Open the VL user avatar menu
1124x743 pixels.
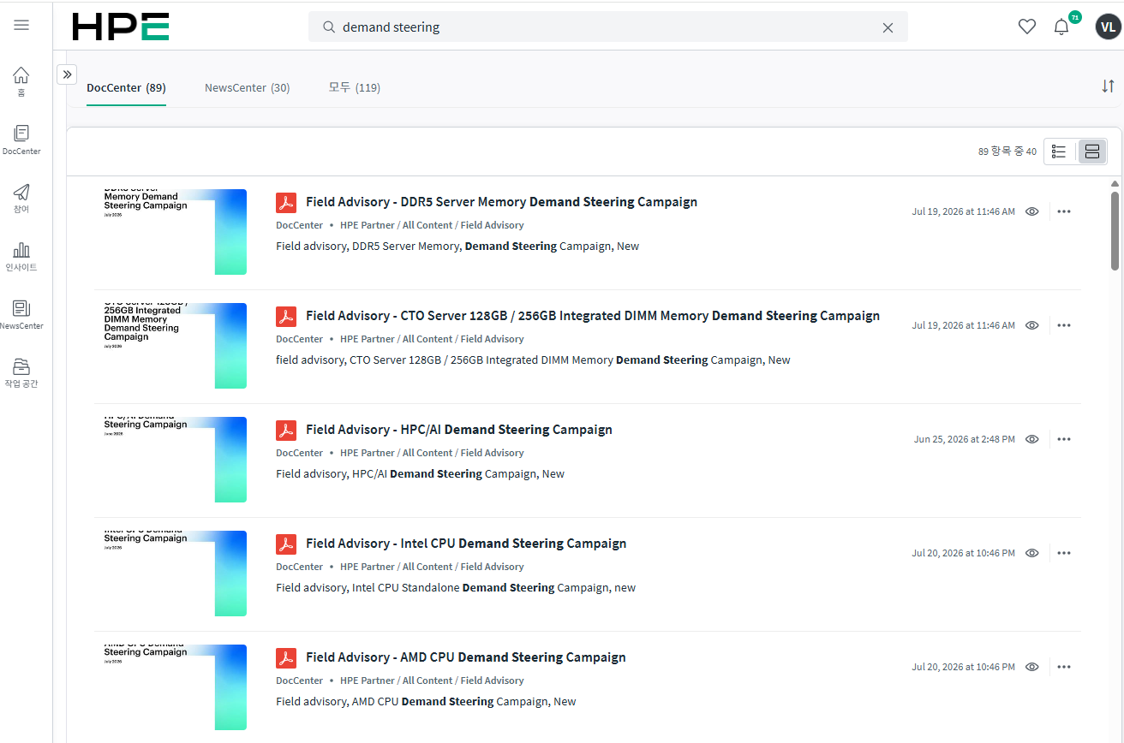1108,27
